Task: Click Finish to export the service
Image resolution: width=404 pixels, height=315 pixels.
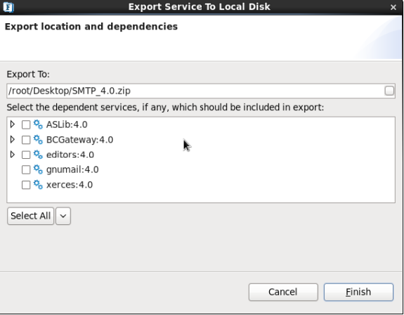Action: 358,292
